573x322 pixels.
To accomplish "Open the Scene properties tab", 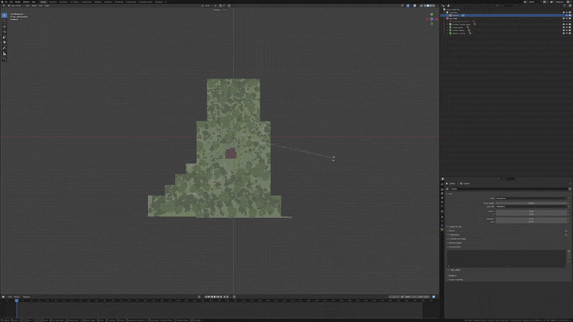I will [442, 202].
